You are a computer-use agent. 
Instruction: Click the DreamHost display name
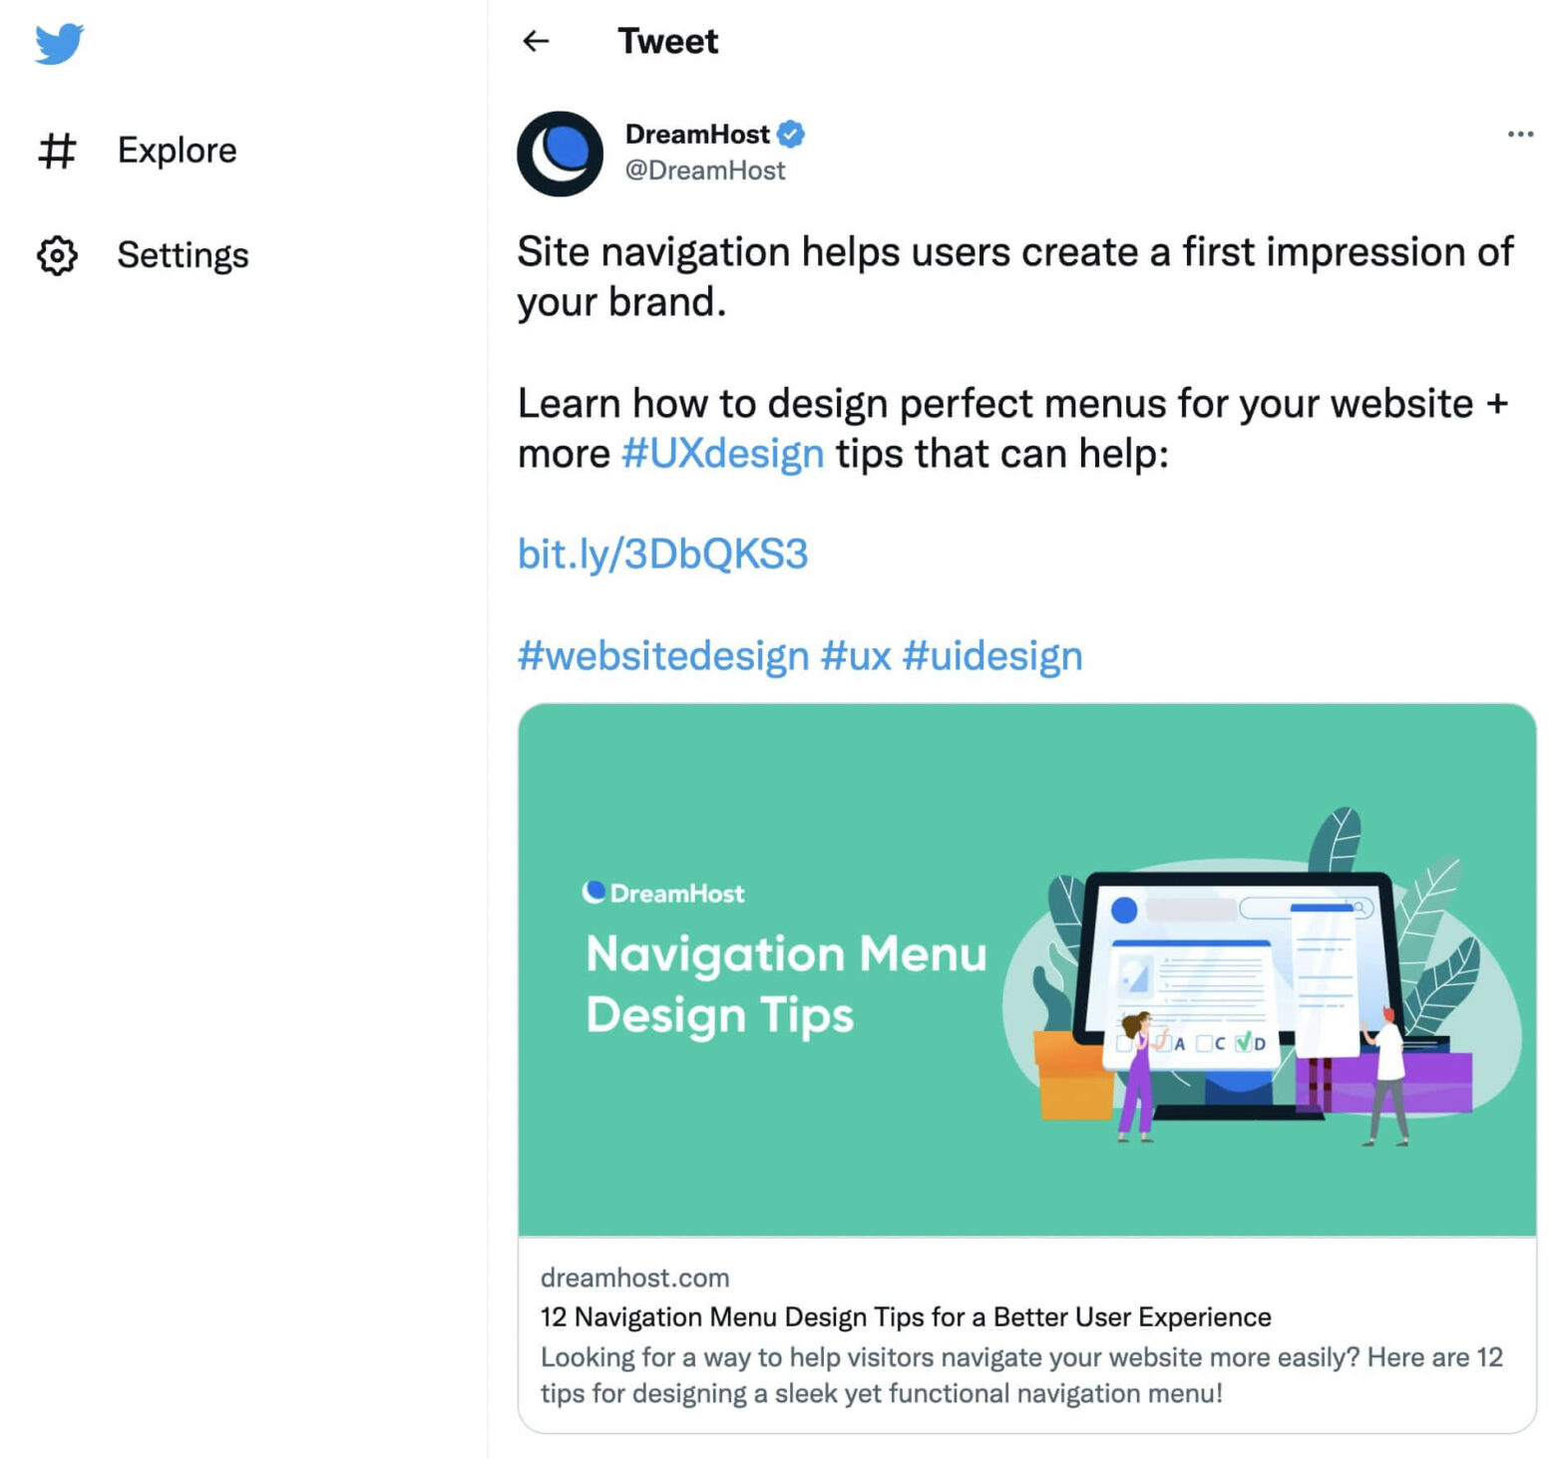click(696, 134)
